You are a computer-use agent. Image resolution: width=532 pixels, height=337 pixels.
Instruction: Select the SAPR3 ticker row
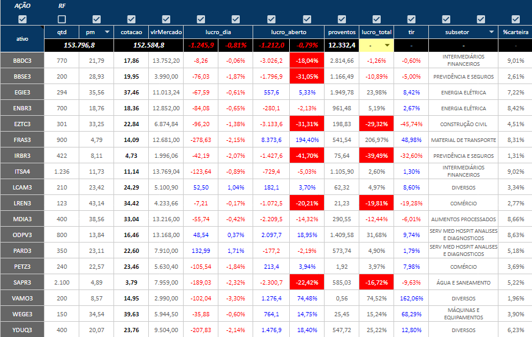[23, 282]
